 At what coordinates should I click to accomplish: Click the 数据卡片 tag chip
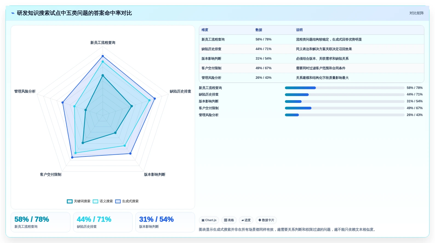pos(266,220)
